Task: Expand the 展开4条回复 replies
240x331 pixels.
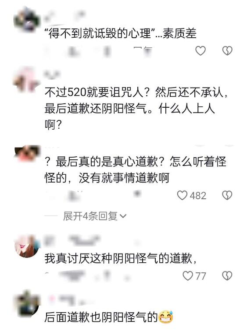Action: [x=95, y=216]
